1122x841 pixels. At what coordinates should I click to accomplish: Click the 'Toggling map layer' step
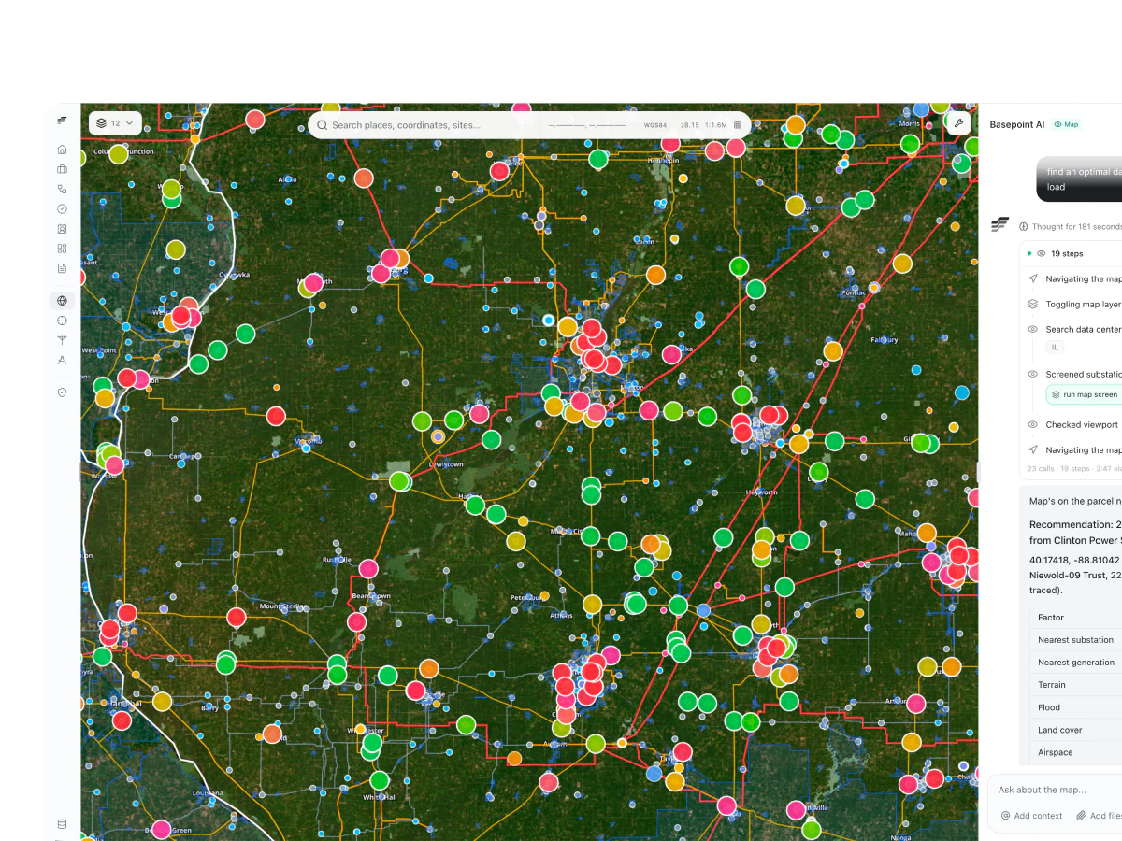click(1075, 304)
